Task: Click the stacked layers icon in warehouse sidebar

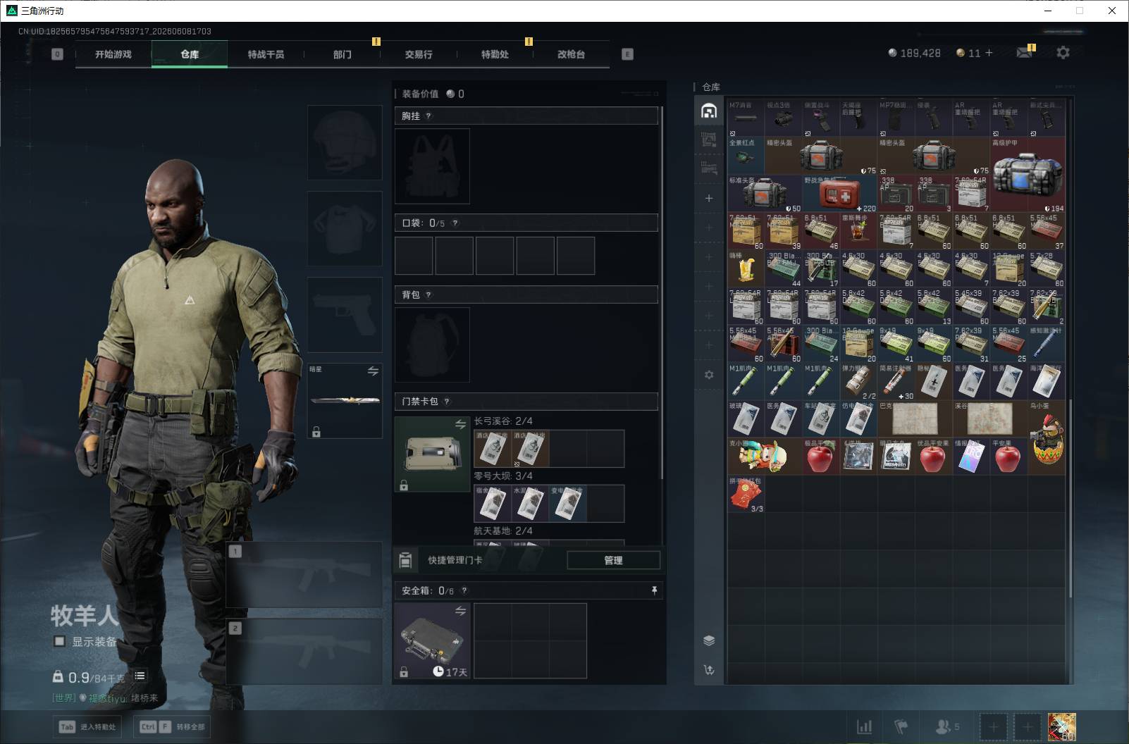Action: click(x=709, y=640)
